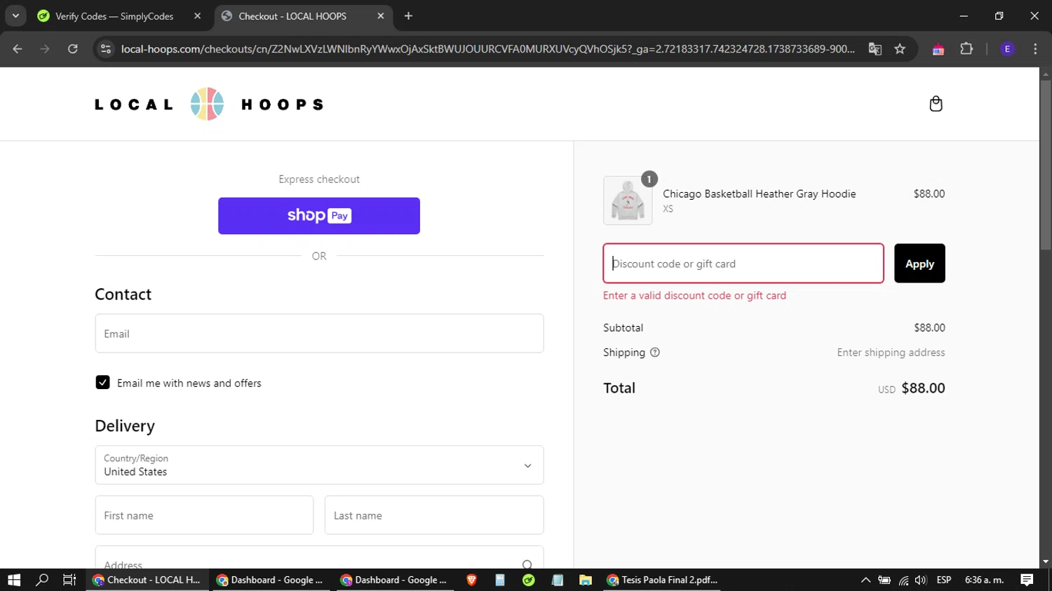
Task: Reload the checkout page
Action: (x=73, y=48)
